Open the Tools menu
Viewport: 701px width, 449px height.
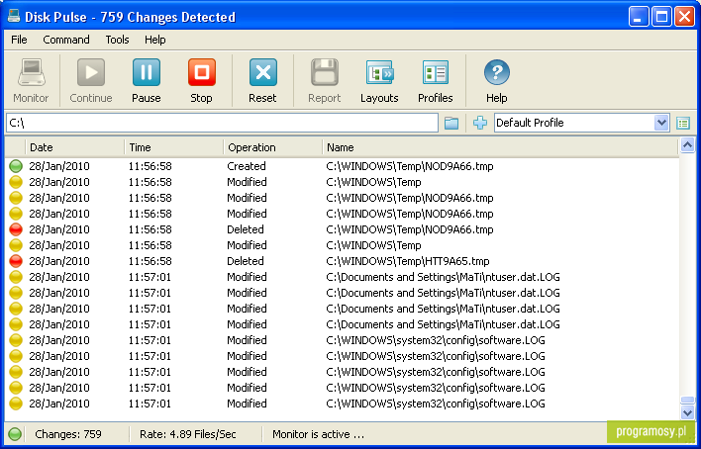[117, 40]
